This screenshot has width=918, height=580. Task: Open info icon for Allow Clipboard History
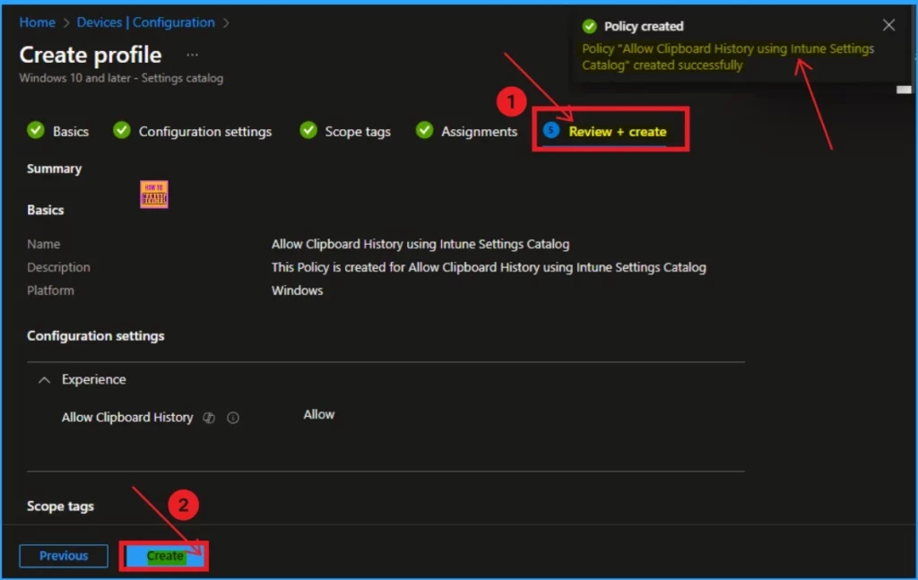233,418
